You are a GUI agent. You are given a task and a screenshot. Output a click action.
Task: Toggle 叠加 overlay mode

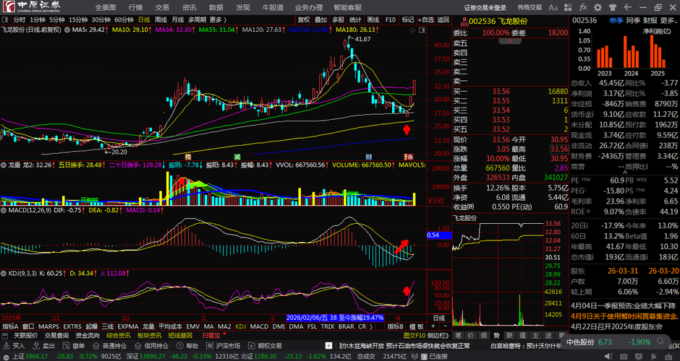(x=321, y=20)
